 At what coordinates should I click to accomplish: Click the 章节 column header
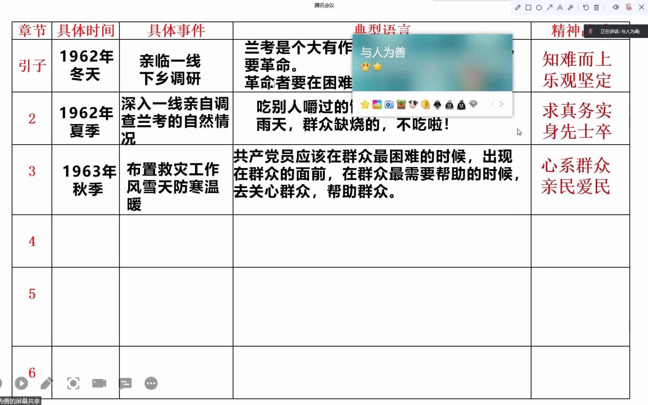coord(32,30)
